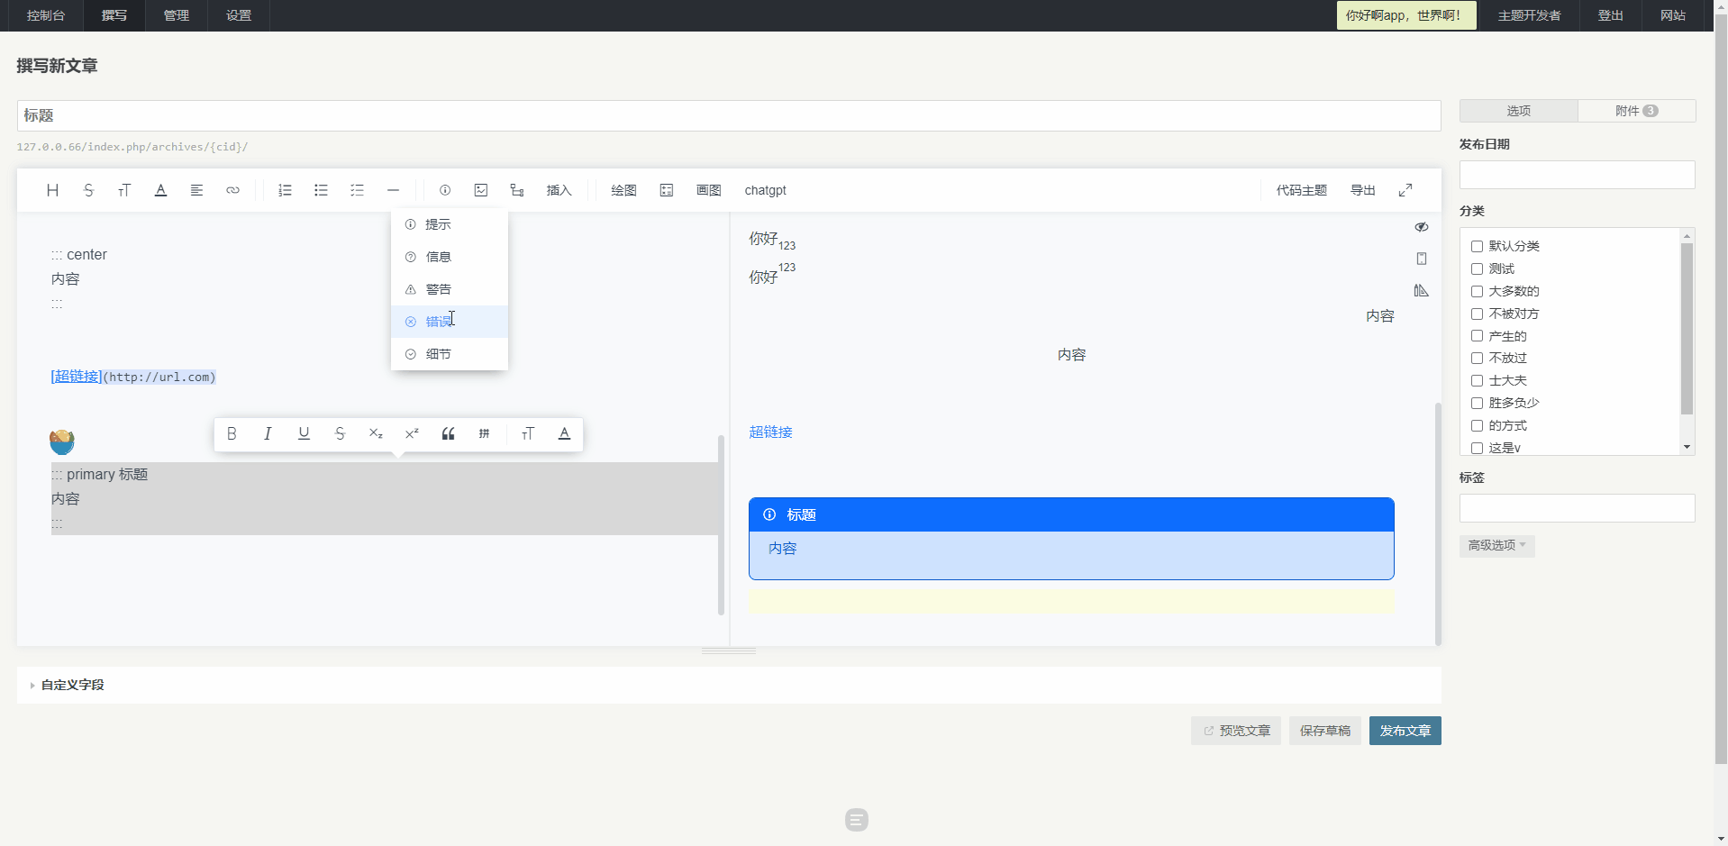Image resolution: width=1728 pixels, height=846 pixels.
Task: Switch to the 附件 tab
Action: pos(1636,111)
